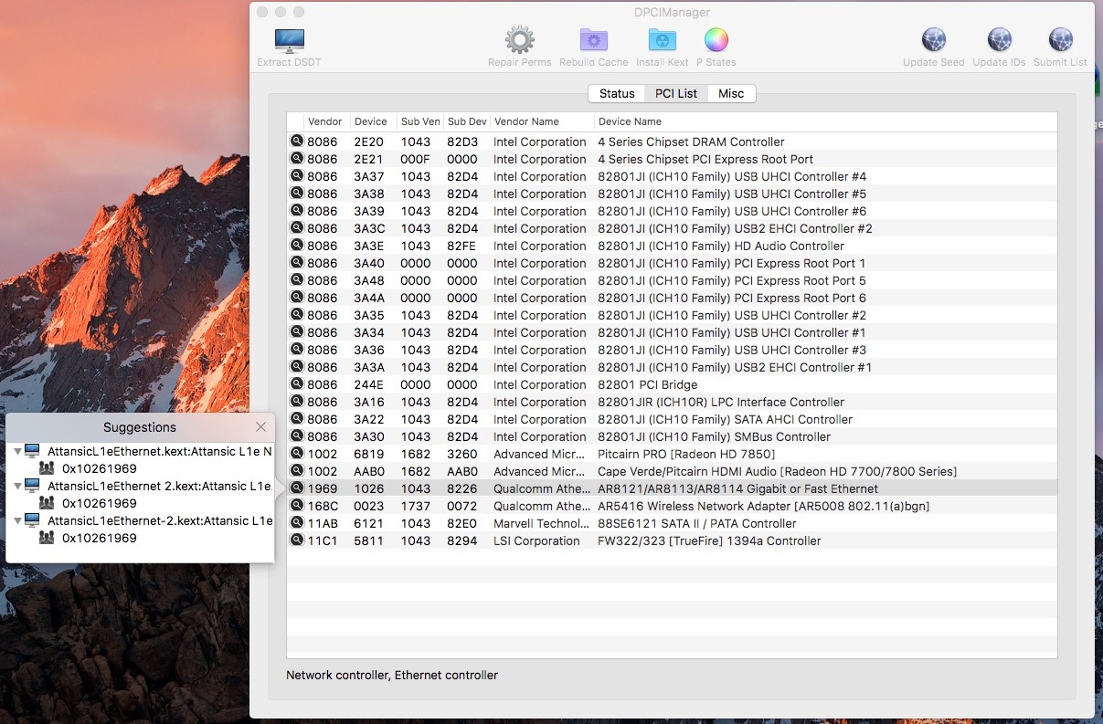Close the Suggestions popup
This screenshot has height=724, width=1103.
[260, 427]
